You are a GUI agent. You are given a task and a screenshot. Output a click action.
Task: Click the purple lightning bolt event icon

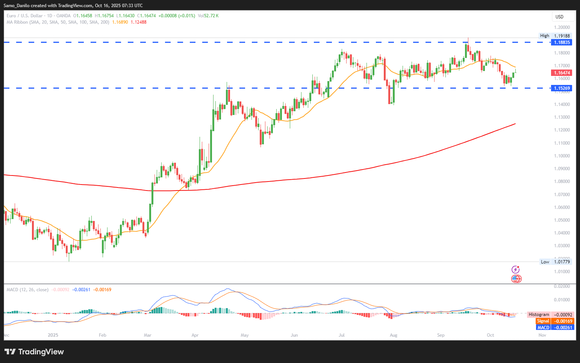point(516,269)
